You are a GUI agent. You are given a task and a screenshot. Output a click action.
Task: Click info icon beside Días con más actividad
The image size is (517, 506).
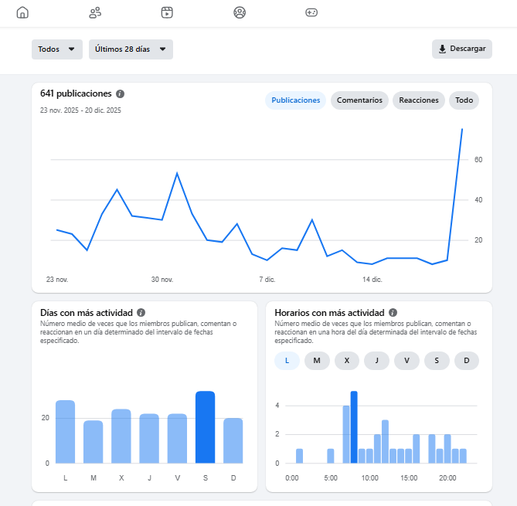pyautogui.click(x=141, y=313)
